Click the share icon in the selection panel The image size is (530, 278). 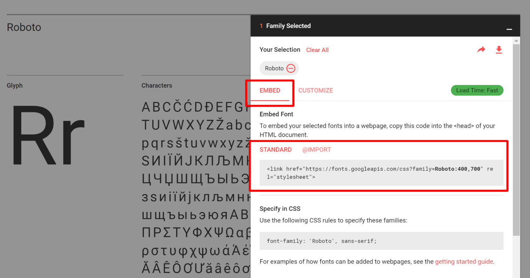click(481, 49)
